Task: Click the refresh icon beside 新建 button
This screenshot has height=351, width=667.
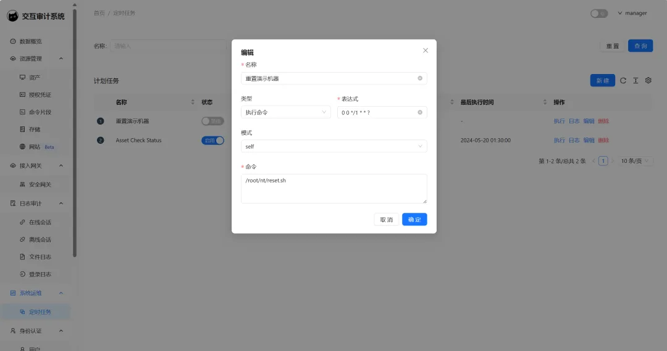Action: tap(623, 81)
